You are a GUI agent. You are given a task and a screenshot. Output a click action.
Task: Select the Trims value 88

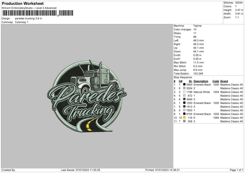click(x=195, y=37)
